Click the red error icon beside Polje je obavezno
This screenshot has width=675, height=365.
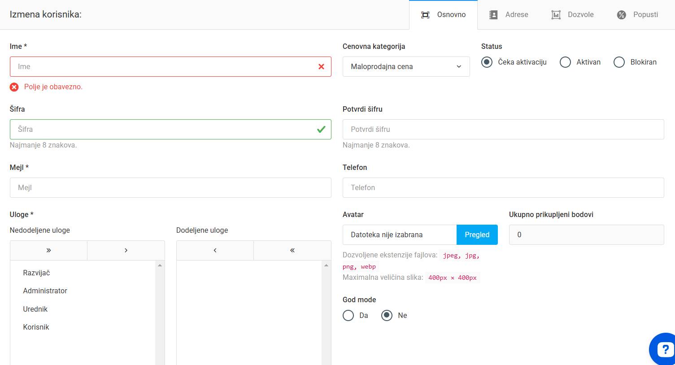[x=14, y=87]
